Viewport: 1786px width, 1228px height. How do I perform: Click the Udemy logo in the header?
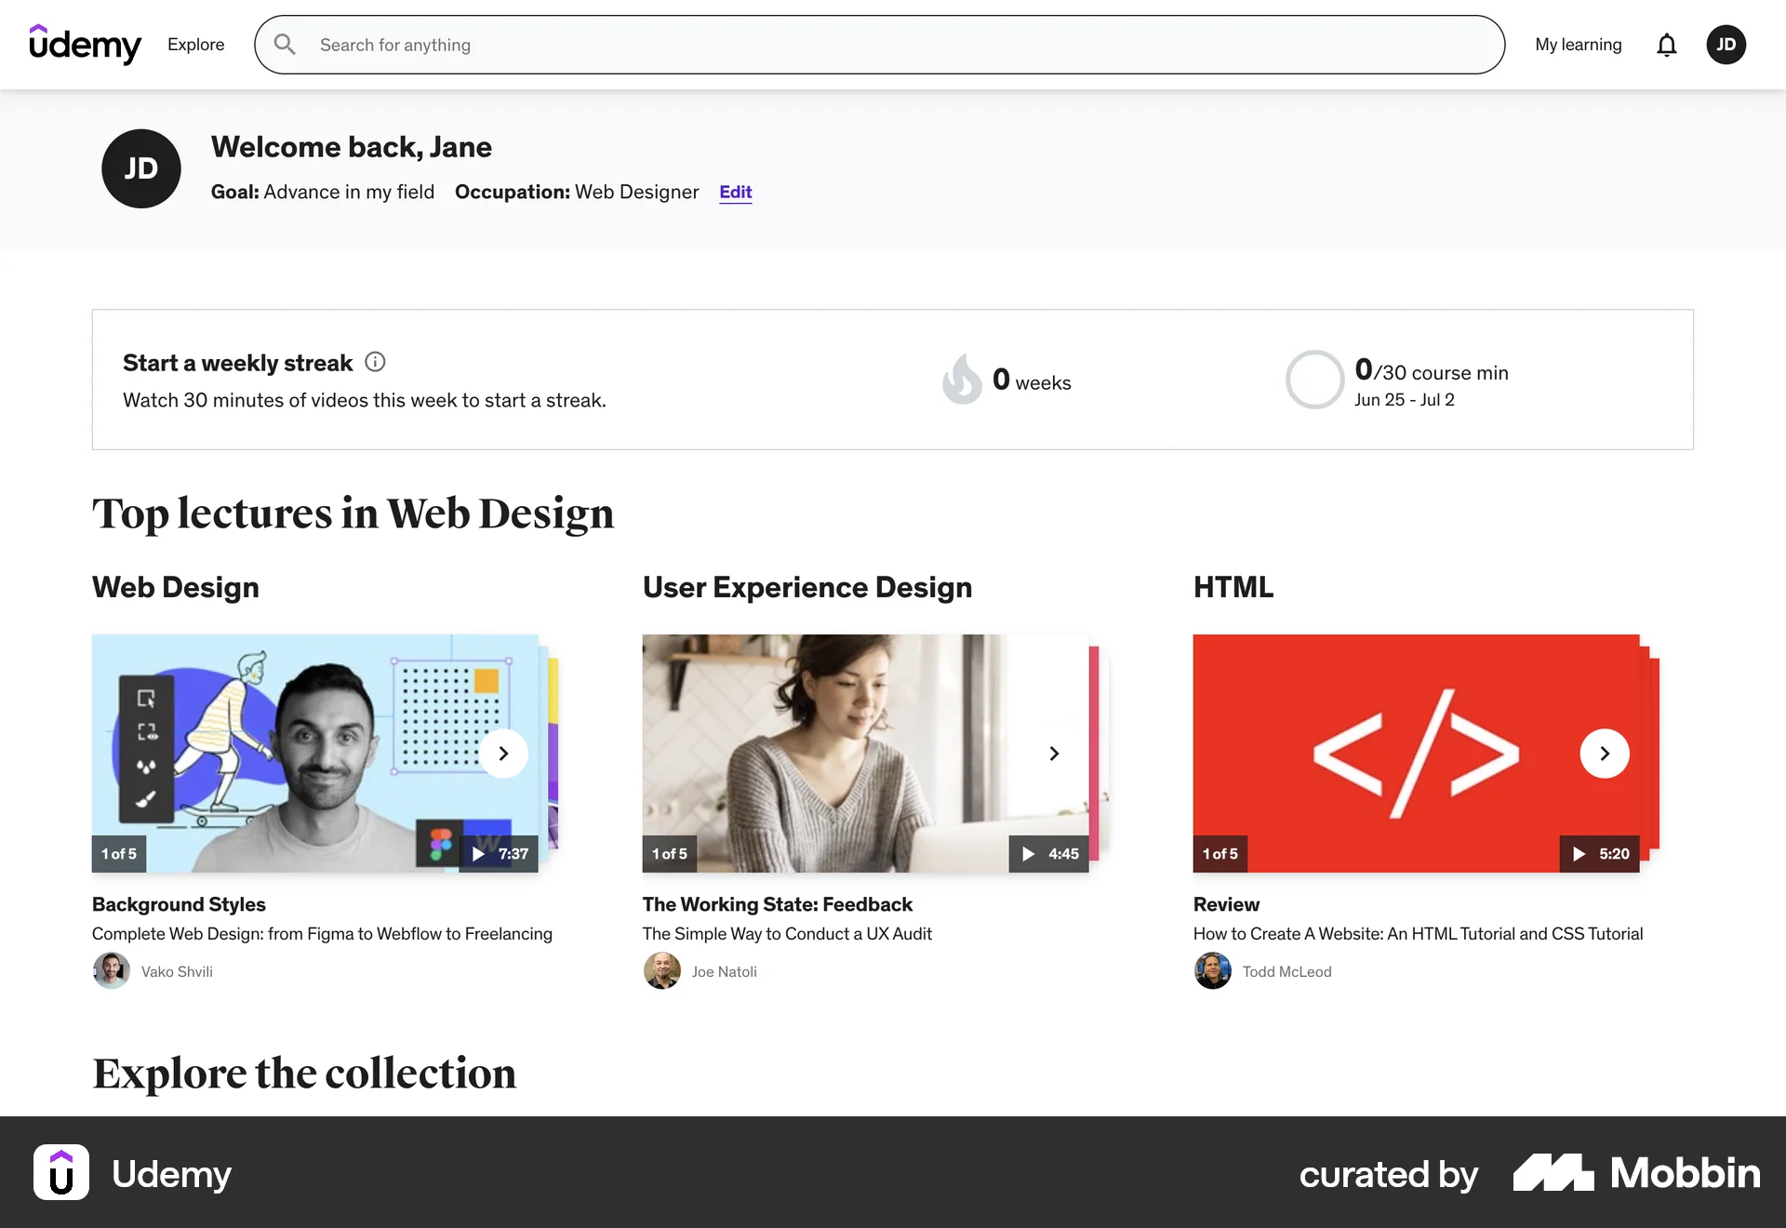86,44
